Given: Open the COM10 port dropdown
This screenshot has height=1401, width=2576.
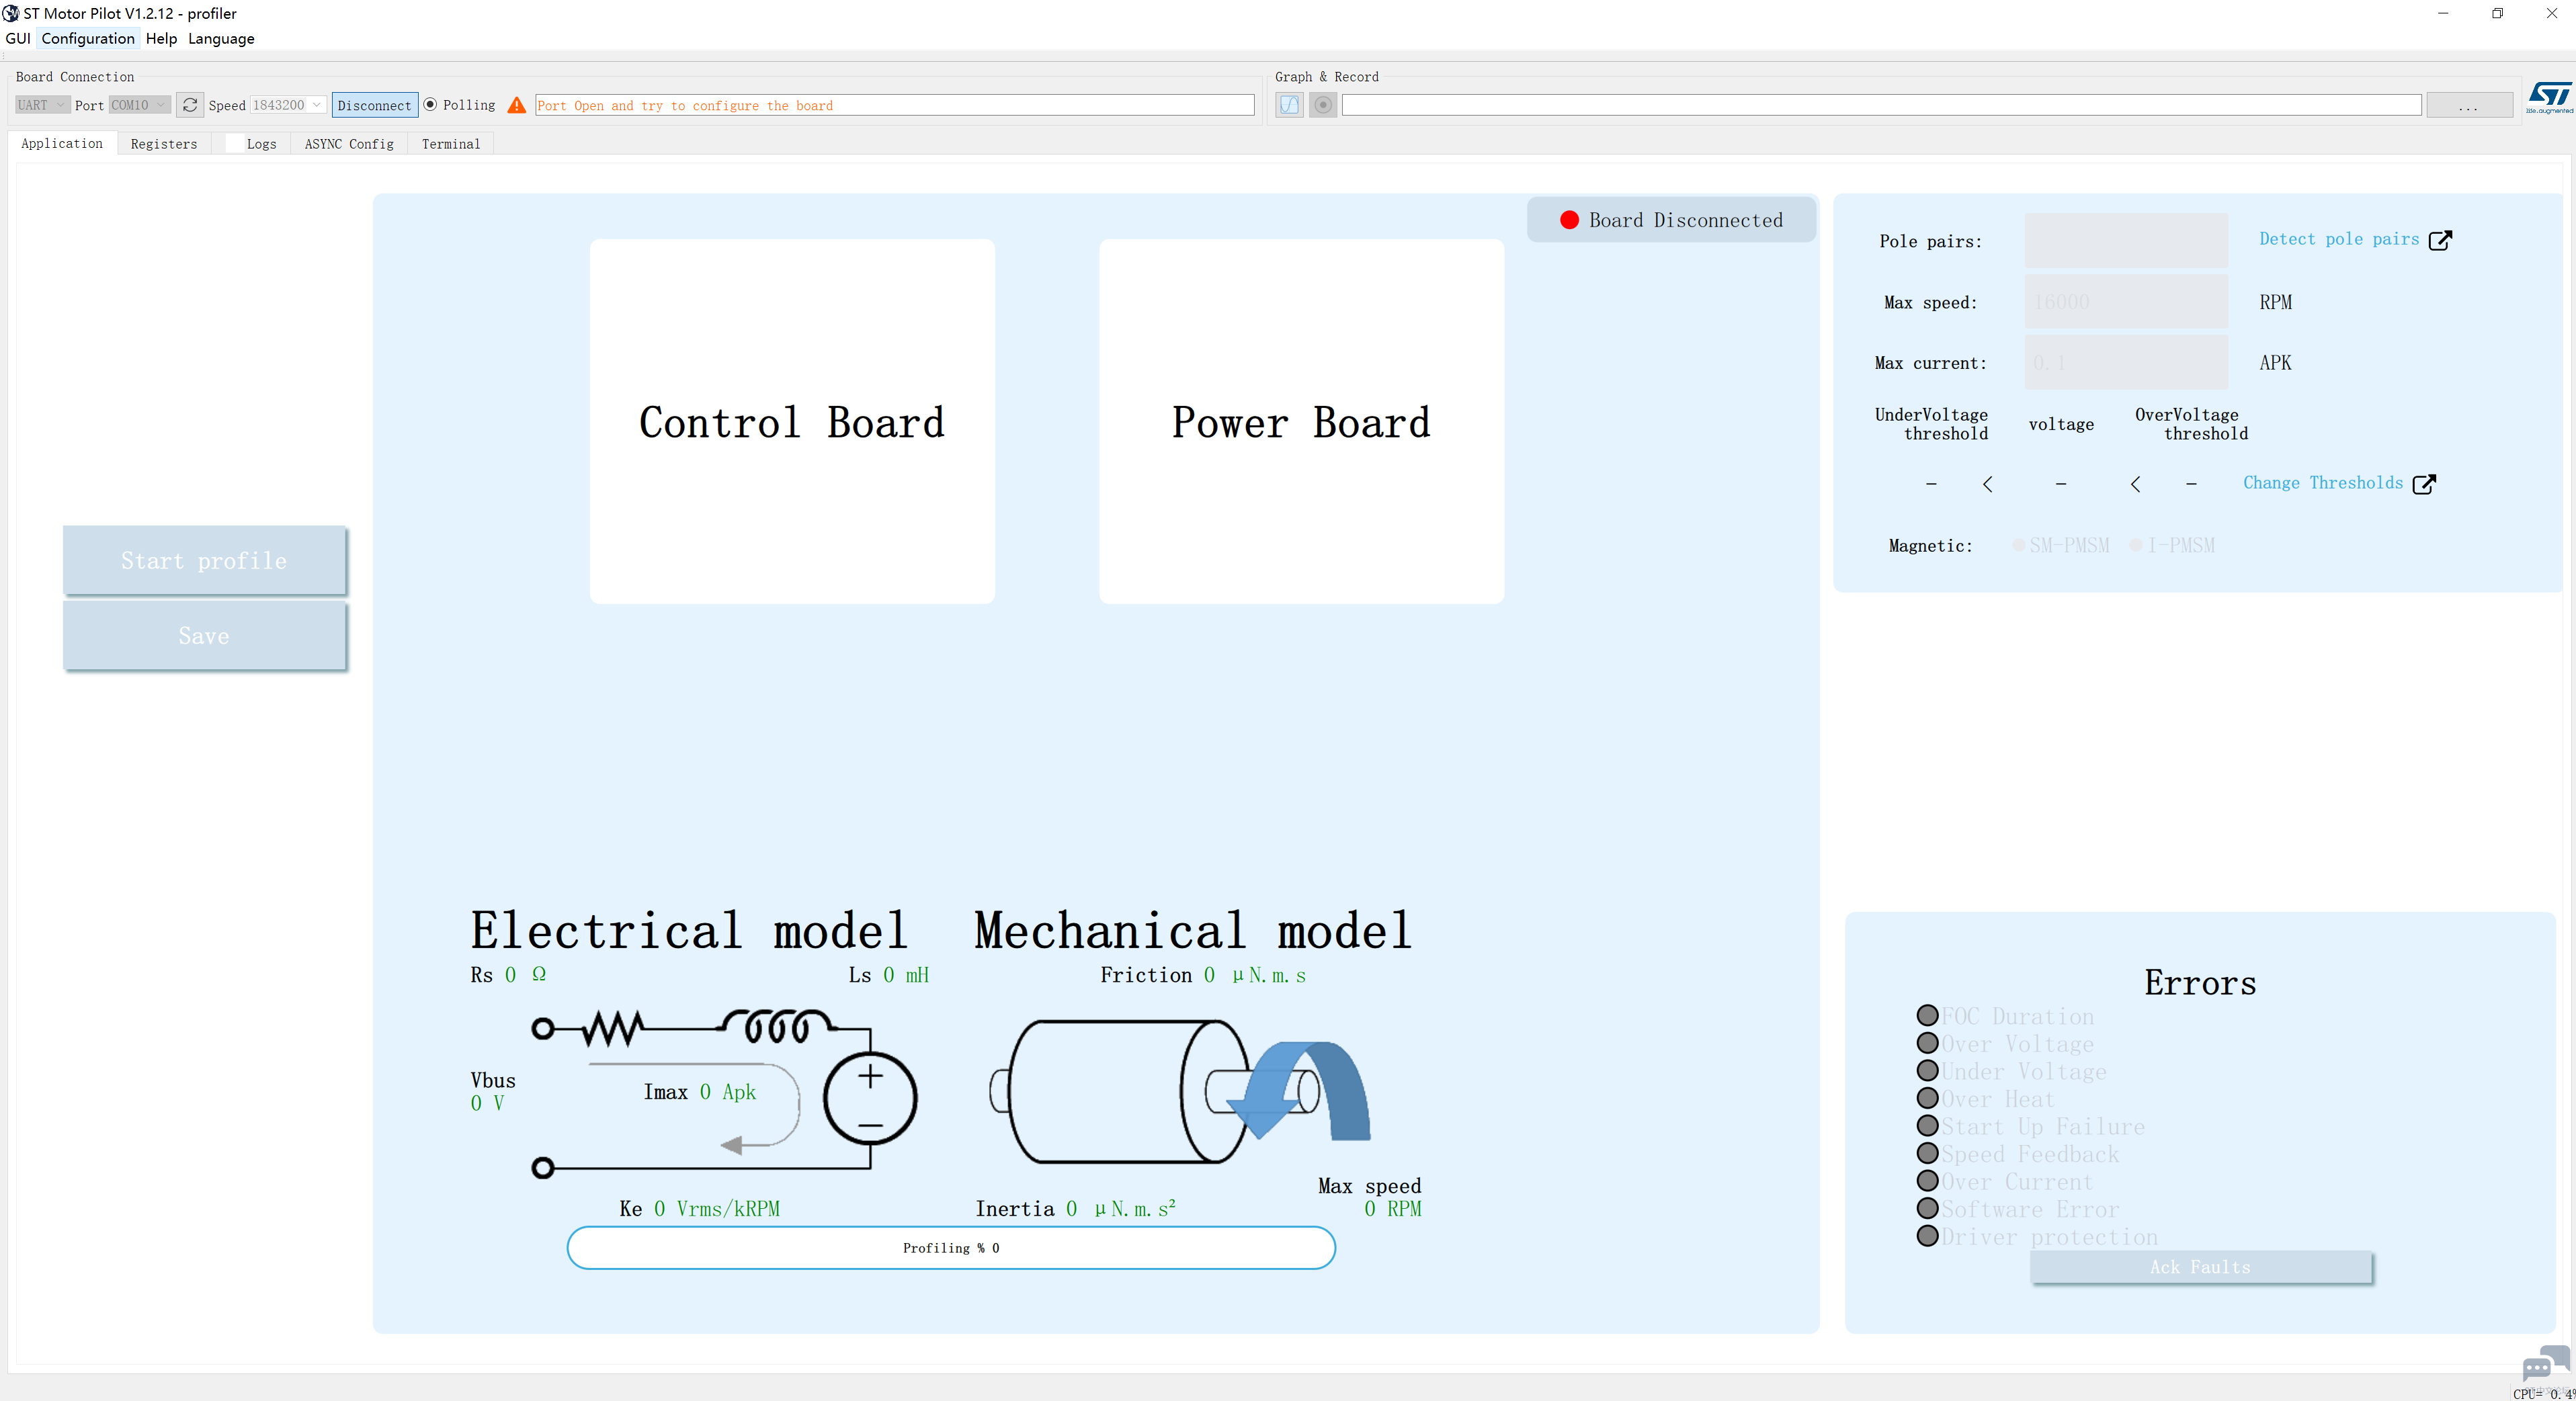Looking at the screenshot, I should [139, 105].
